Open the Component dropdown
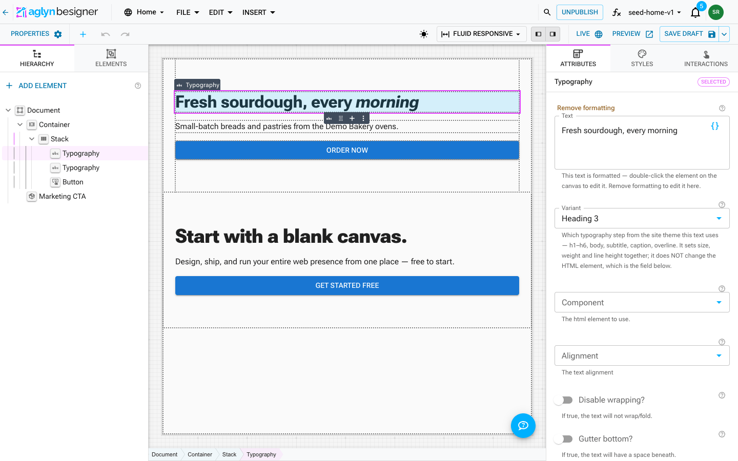The width and height of the screenshot is (738, 461). 642,303
